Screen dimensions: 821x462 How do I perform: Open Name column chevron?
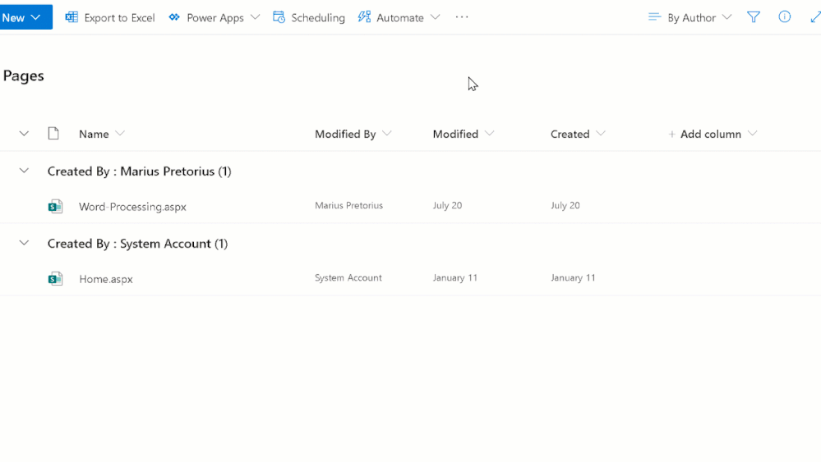pyautogui.click(x=120, y=134)
